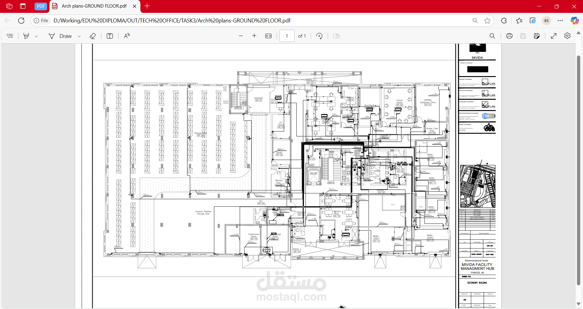Screen dimensions: 583x309
Task: Open Find in PDF search
Action: (492, 36)
